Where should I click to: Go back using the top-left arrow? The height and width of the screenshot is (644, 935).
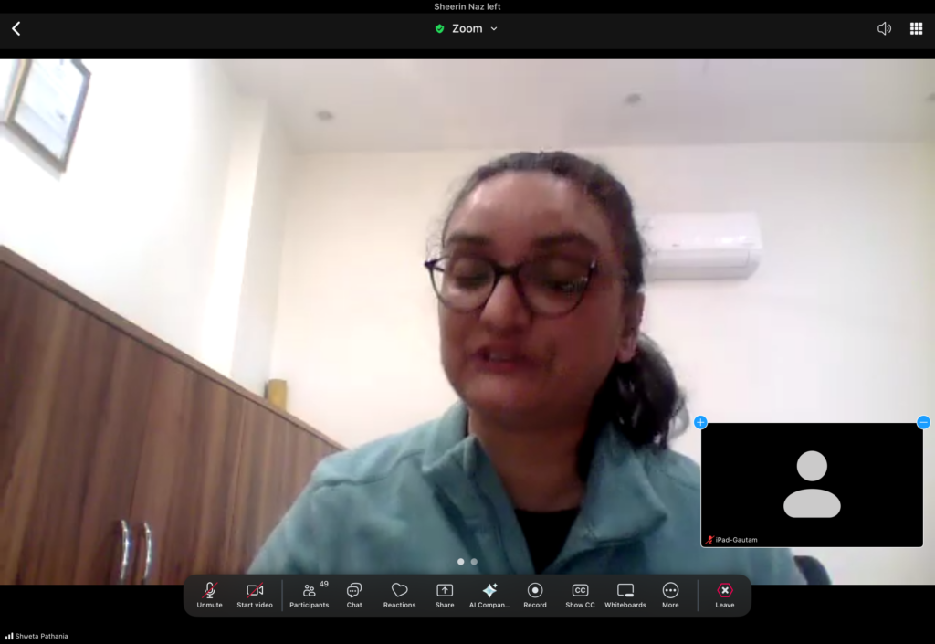(x=16, y=29)
